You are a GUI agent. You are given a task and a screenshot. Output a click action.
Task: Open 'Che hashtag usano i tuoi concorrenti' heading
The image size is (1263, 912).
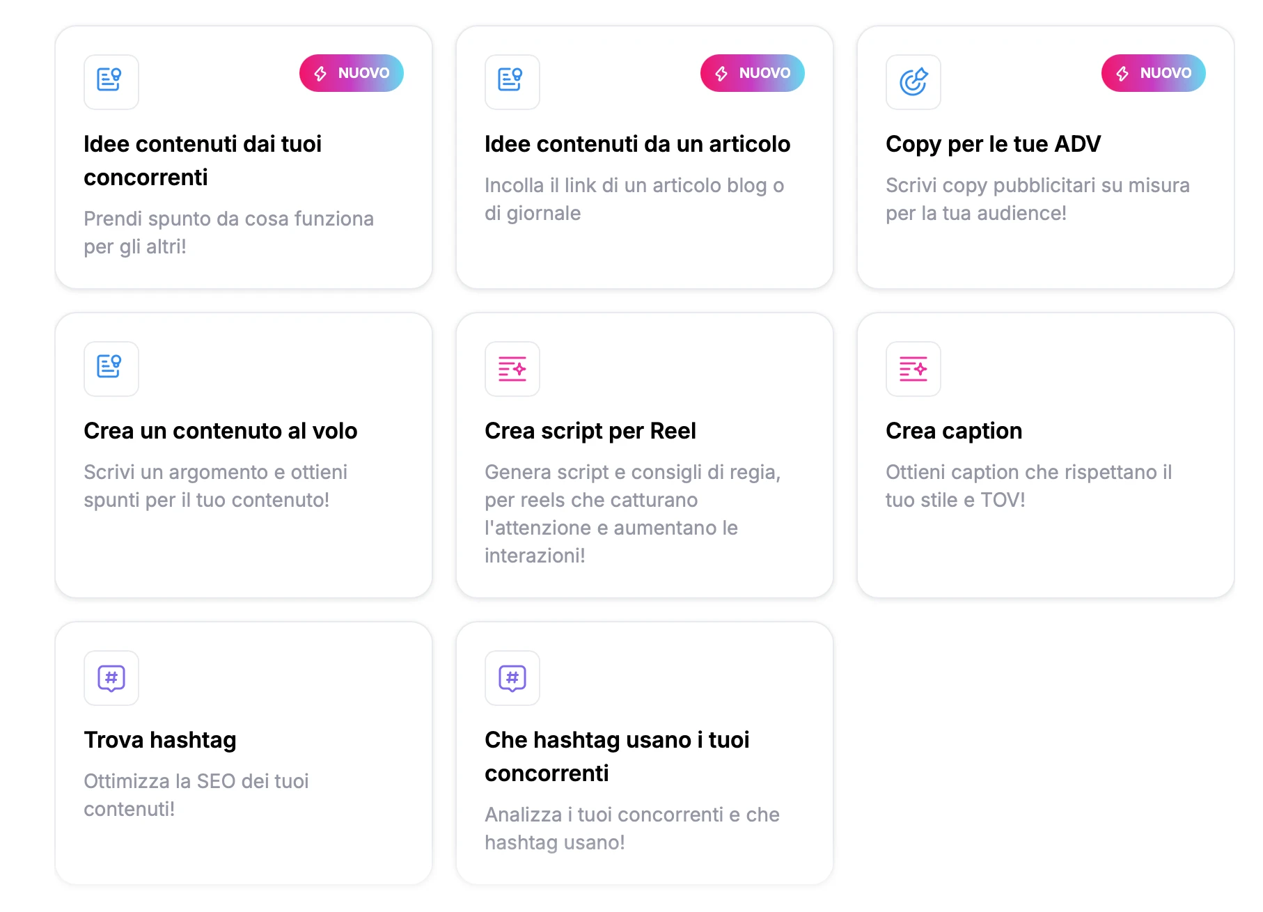[x=617, y=757]
